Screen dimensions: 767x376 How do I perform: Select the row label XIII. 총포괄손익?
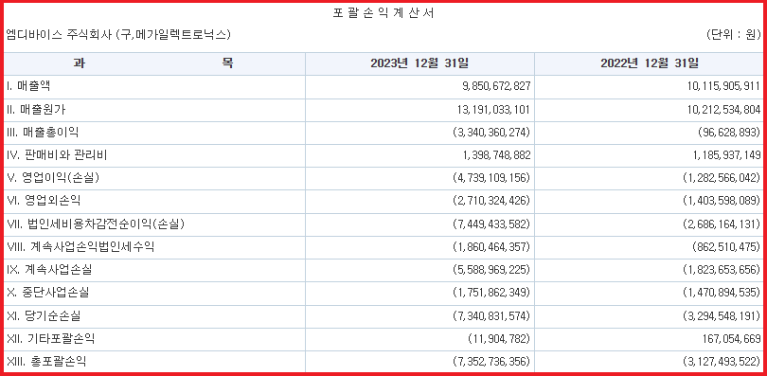47,362
